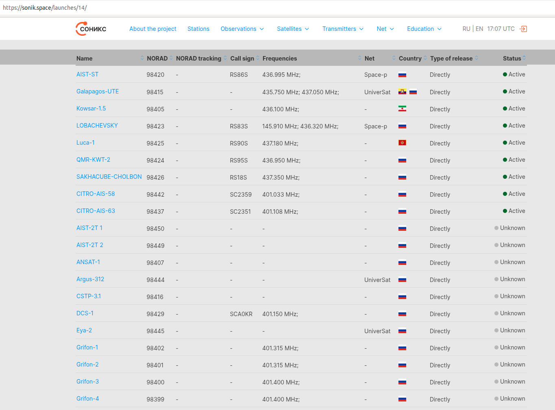Go to About the project page
555x410 pixels.
coord(153,29)
